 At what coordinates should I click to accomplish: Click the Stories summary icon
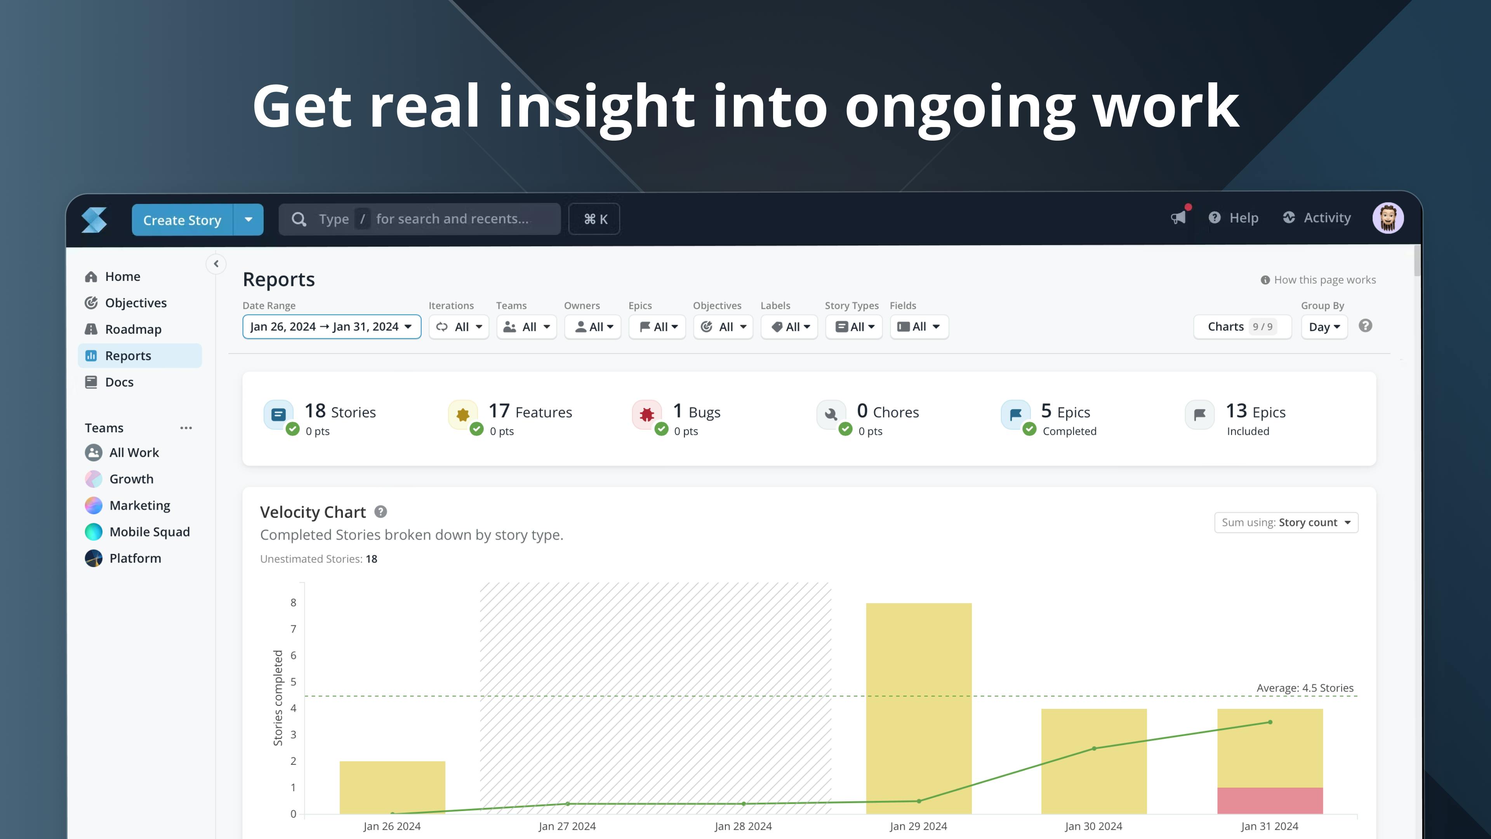(278, 414)
